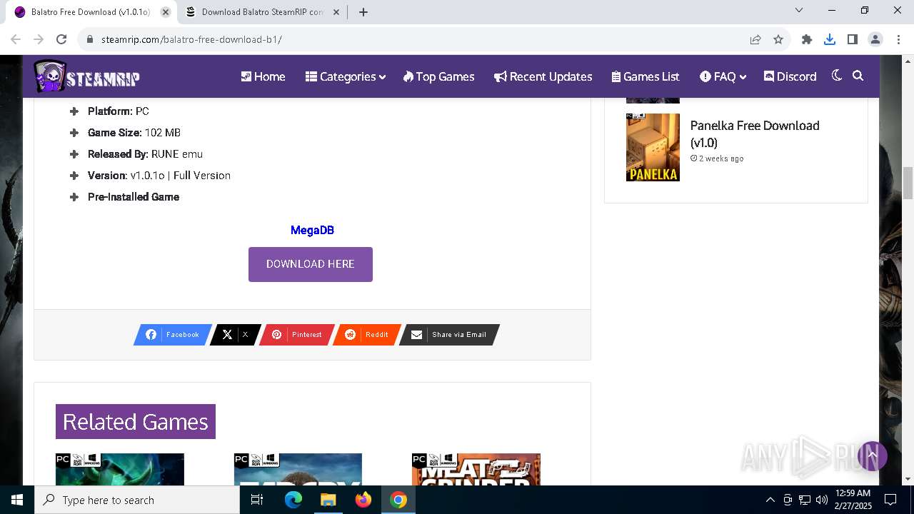Share the page on Facebook

pyautogui.click(x=173, y=335)
